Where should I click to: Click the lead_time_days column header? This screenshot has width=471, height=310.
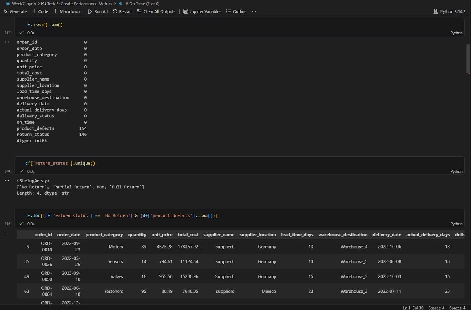point(297,235)
